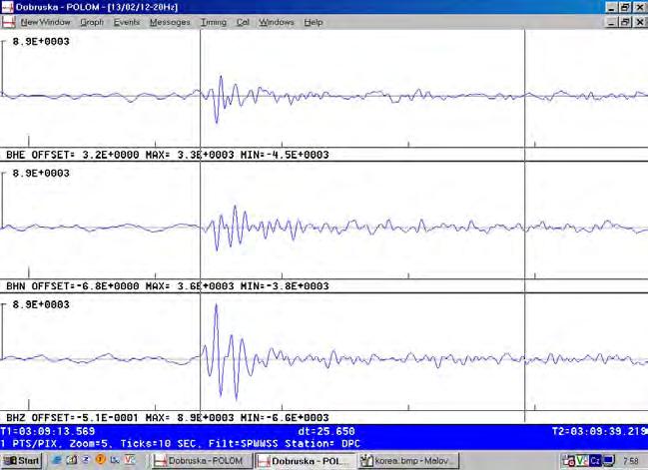Open the Windows menu

click(276, 22)
